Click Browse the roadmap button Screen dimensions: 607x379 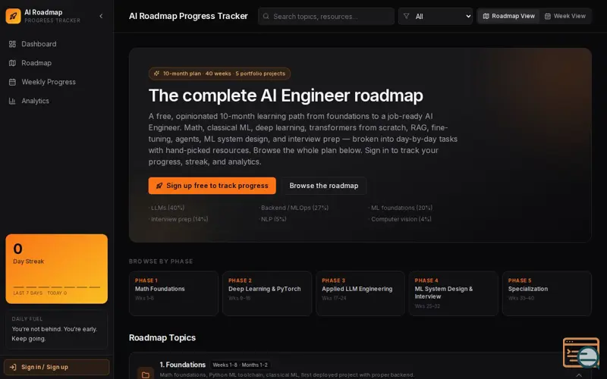[x=324, y=186]
